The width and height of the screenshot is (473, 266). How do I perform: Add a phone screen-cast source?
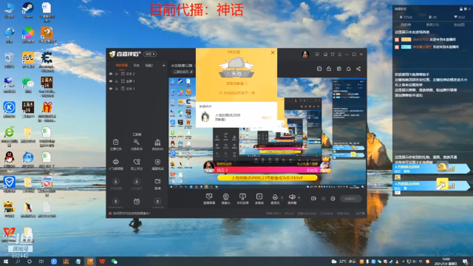tap(242, 199)
